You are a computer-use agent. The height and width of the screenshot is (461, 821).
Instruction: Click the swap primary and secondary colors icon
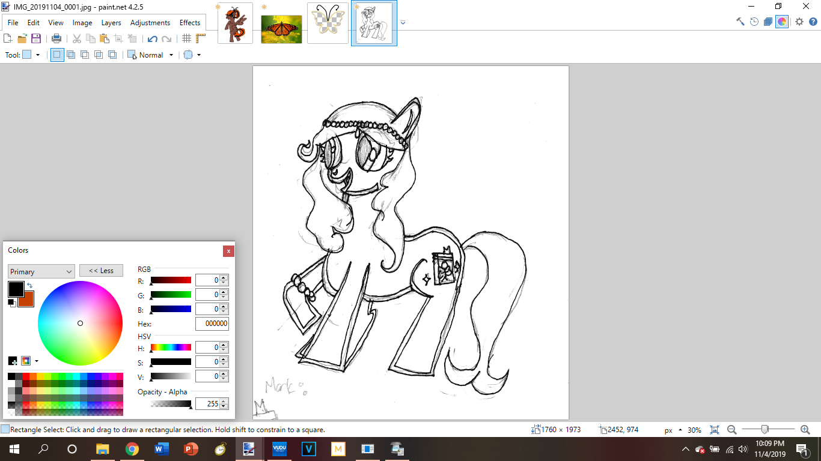(29, 286)
